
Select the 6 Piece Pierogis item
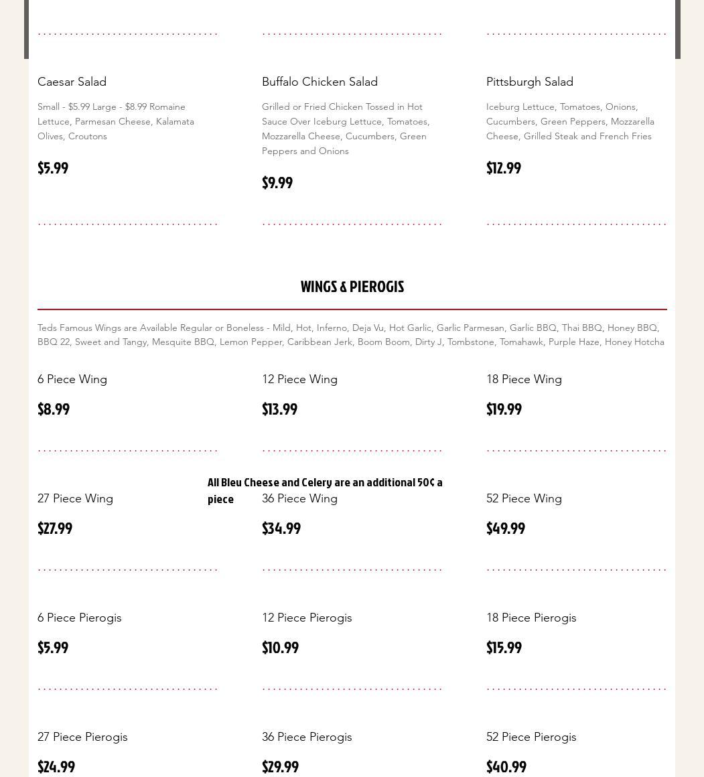pyautogui.click(x=79, y=618)
